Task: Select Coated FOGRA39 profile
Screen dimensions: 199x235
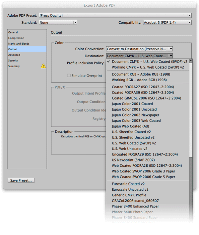Action: point(148,93)
